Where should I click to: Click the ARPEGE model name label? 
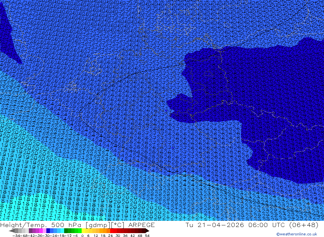point(142,225)
